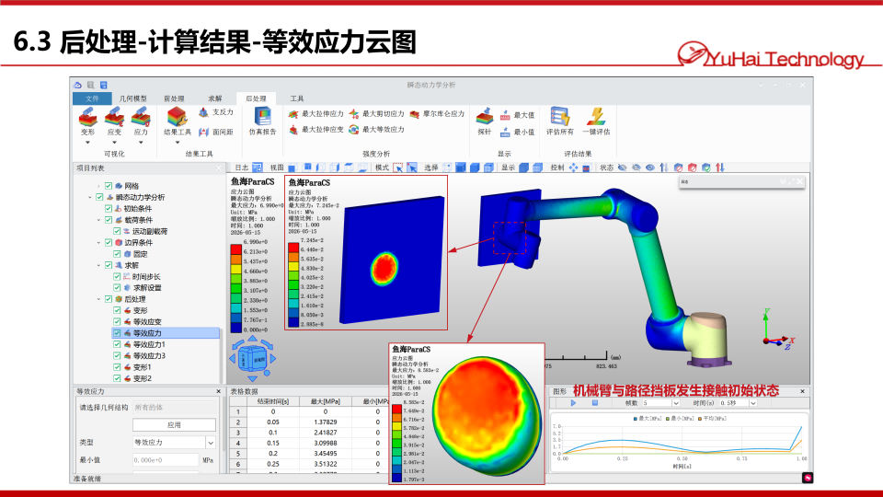This screenshot has width=883, height=497.
Task: Launch the 结果工具 result tools
Action: point(178,121)
